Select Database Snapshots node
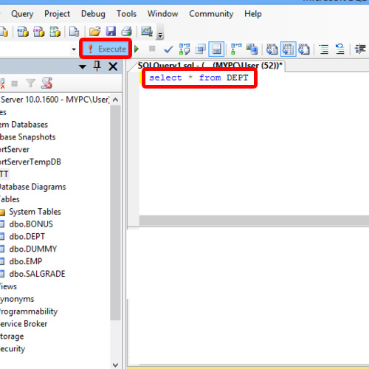 [28, 137]
